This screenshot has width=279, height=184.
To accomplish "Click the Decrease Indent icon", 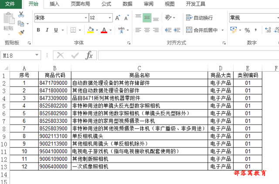I will point(168,30).
